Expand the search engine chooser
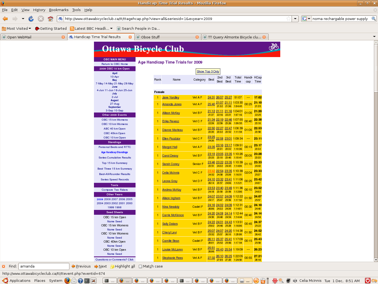 coord(306,19)
